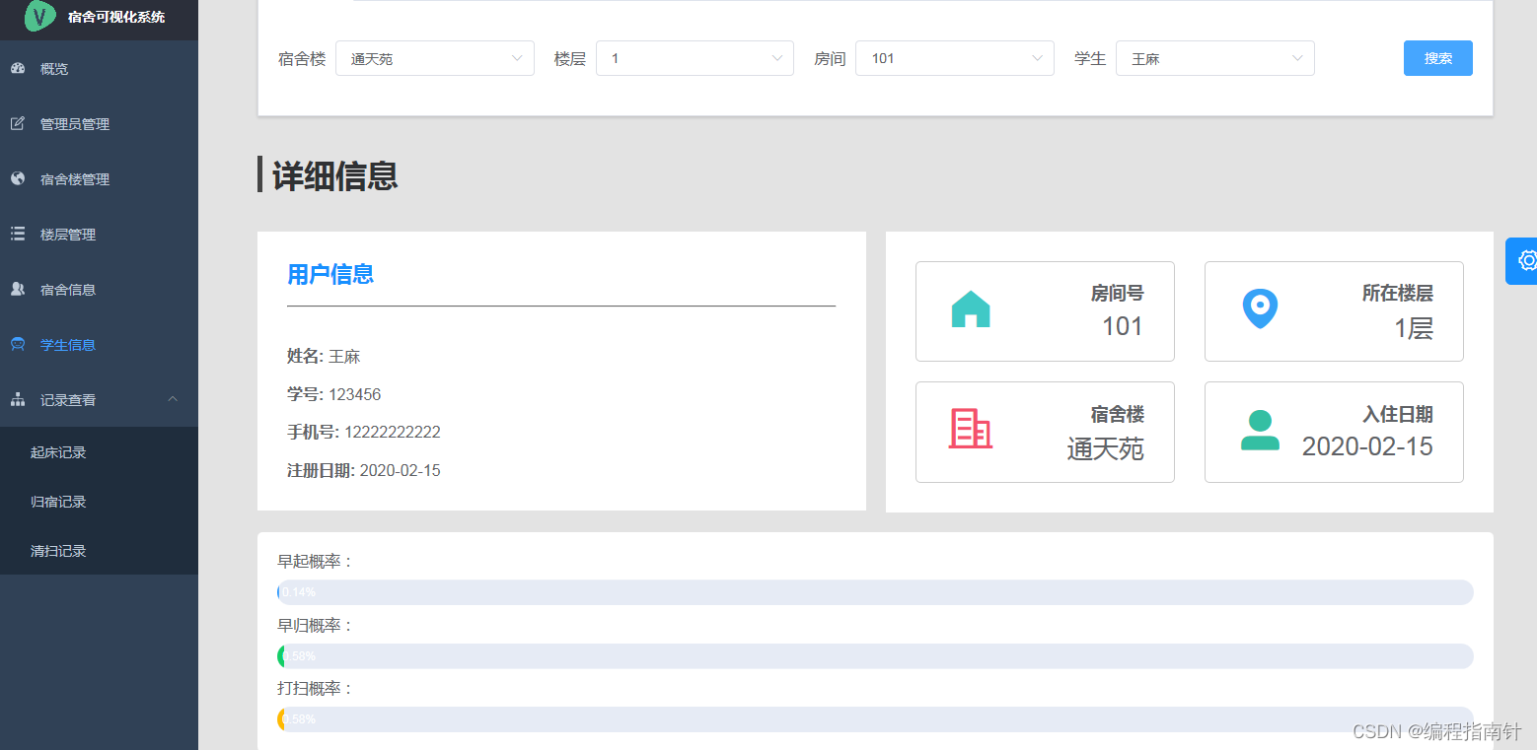The height and width of the screenshot is (750, 1537).
Task: Click the 早归概率 progress bar
Action: click(875, 656)
